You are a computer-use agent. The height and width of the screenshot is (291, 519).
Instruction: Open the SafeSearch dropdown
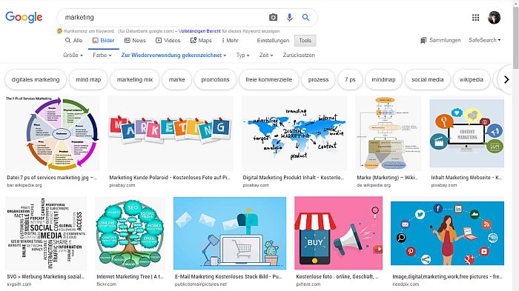pyautogui.click(x=485, y=40)
